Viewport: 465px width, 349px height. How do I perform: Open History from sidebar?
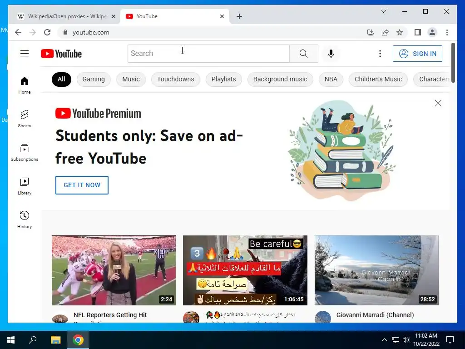25,219
